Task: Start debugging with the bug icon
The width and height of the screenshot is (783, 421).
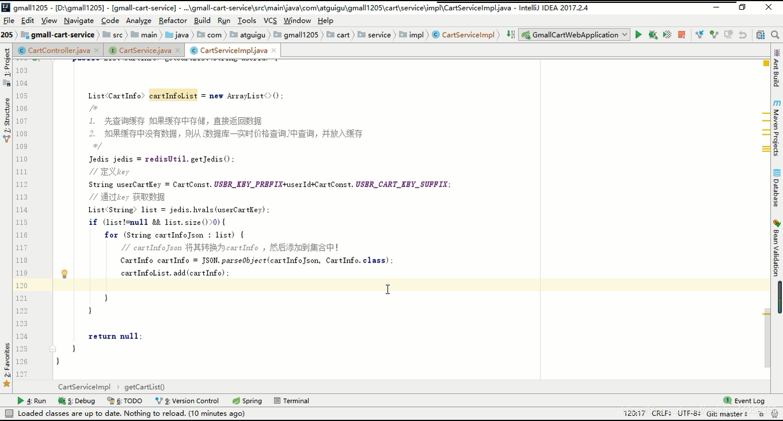Action: coord(653,35)
